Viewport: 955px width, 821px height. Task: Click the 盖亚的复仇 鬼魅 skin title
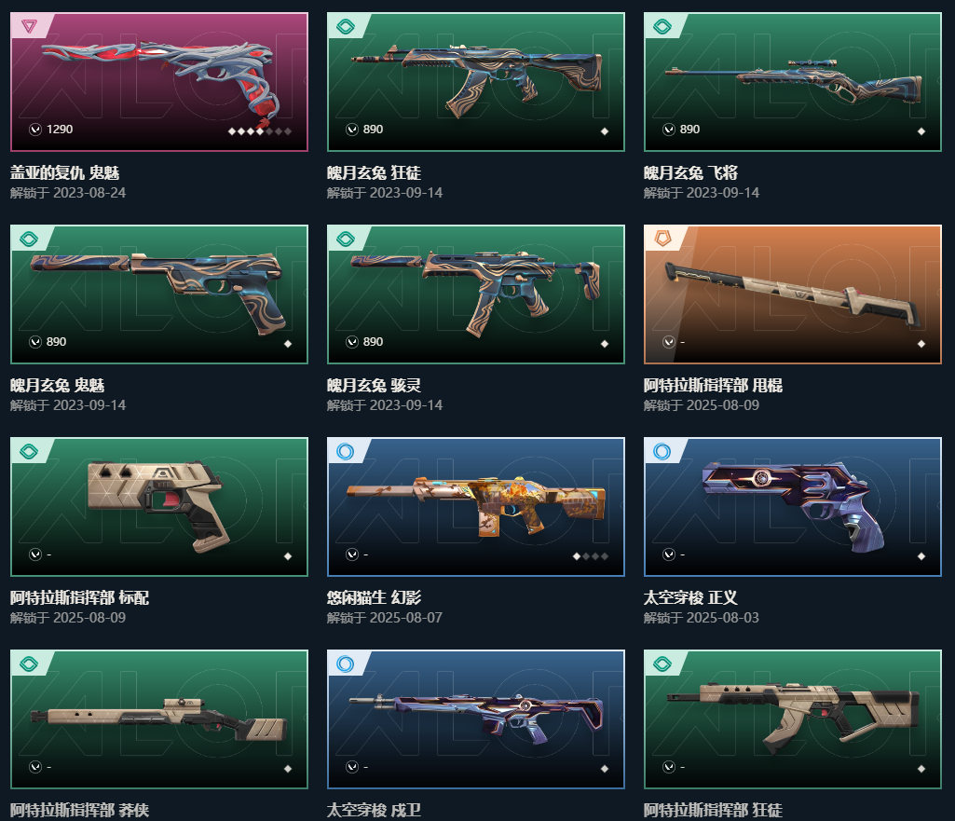click(x=64, y=173)
